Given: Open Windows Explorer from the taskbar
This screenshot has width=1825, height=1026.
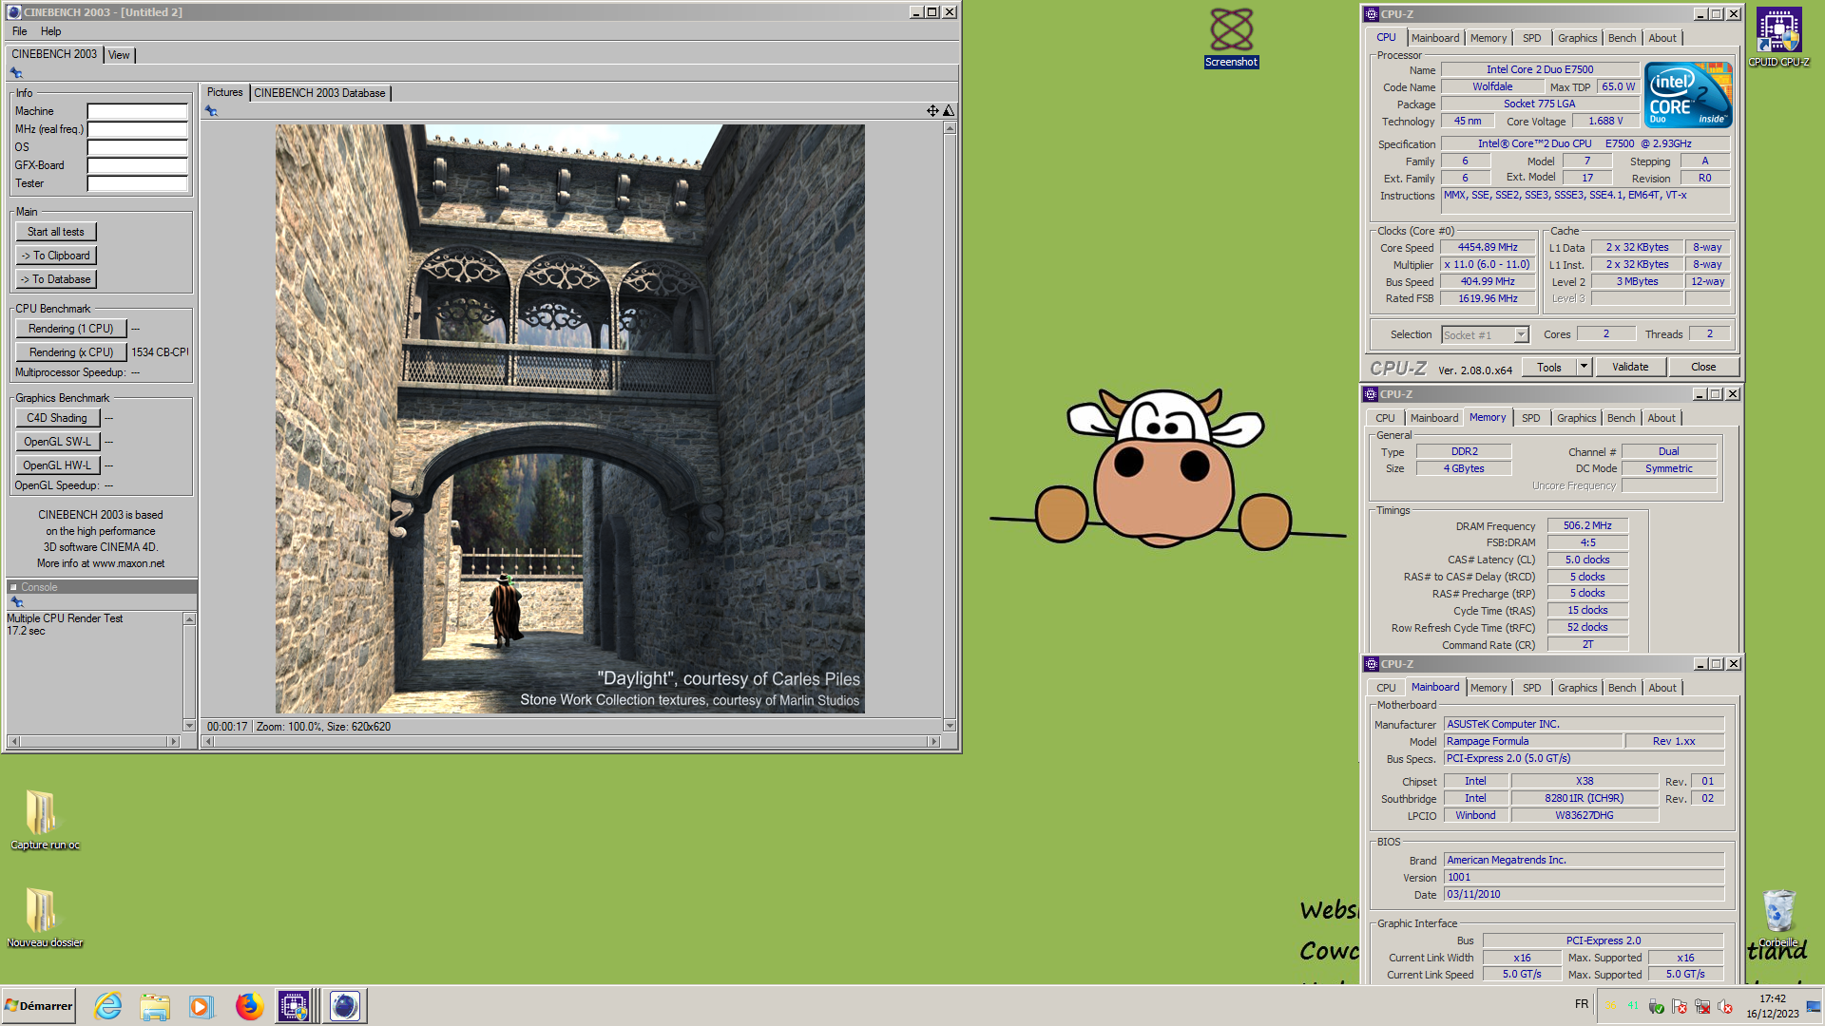Looking at the screenshot, I should pos(155,1006).
